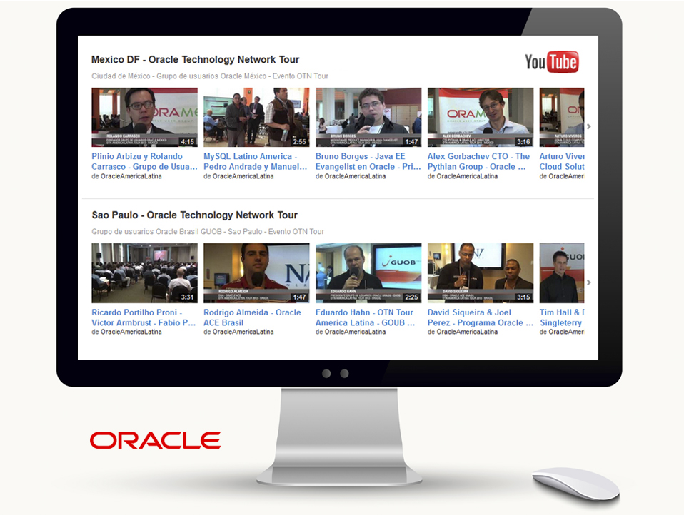Click the 4:15 duration badge
Viewport: 684px width, 515px height.
click(188, 142)
